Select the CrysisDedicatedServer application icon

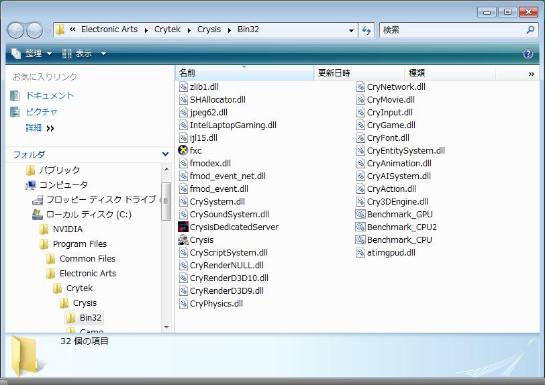click(x=183, y=227)
